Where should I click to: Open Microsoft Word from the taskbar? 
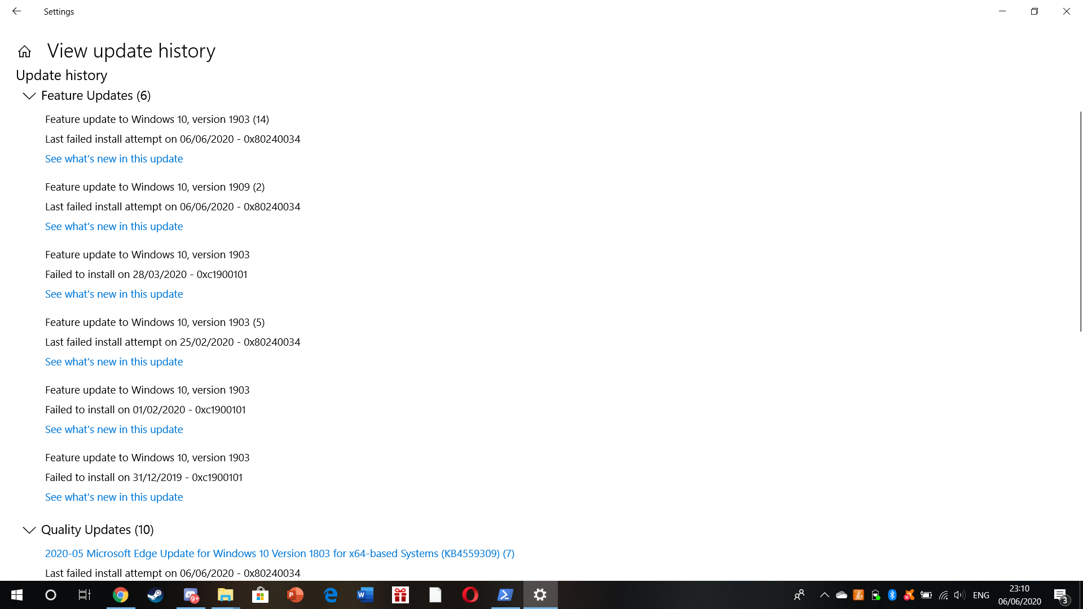366,595
